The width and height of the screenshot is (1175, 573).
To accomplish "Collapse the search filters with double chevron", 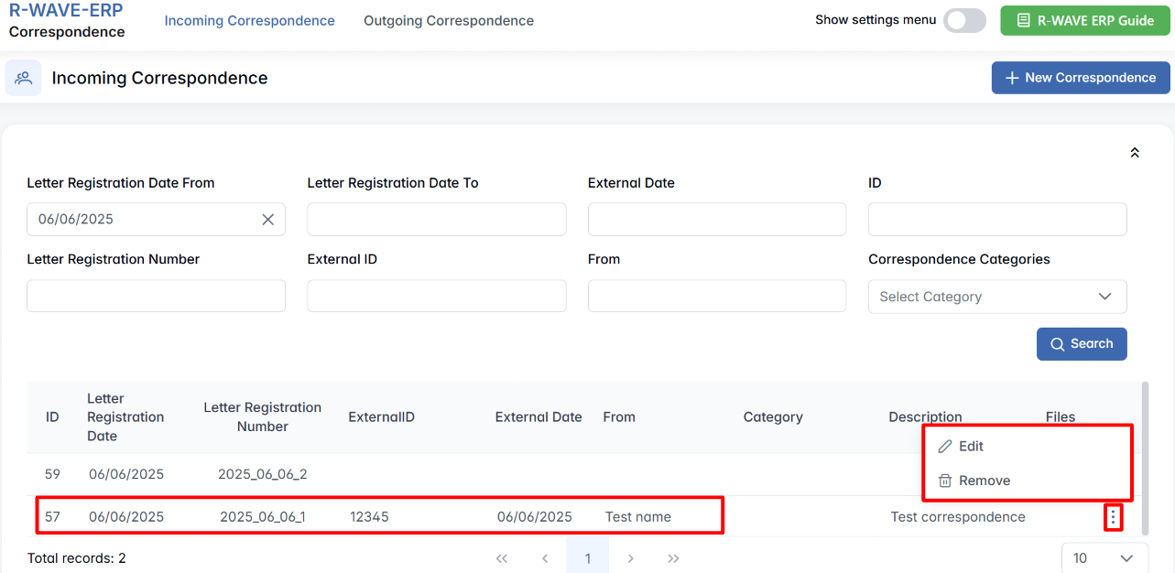I will pyautogui.click(x=1135, y=153).
